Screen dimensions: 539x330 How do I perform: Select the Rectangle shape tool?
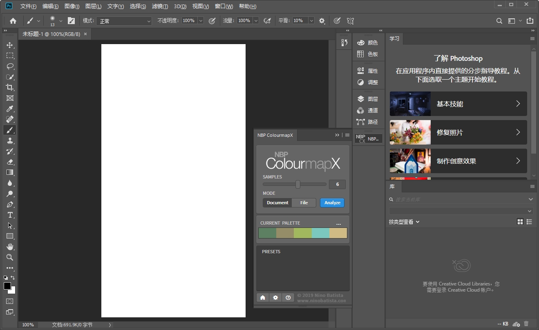coord(10,236)
